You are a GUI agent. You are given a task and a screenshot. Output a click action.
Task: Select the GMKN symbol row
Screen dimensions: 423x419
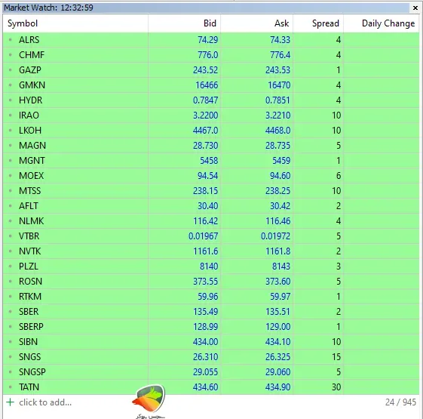pyautogui.click(x=211, y=85)
